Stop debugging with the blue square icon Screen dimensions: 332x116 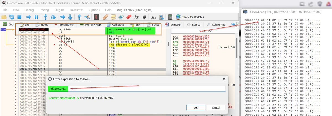(19, 17)
